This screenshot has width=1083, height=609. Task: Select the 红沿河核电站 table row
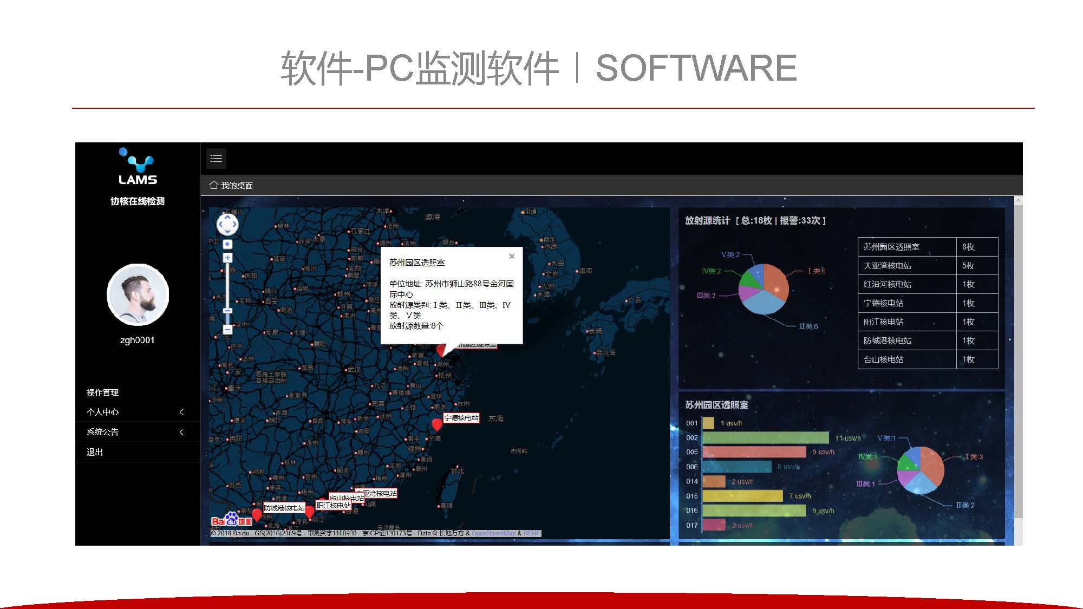point(928,284)
